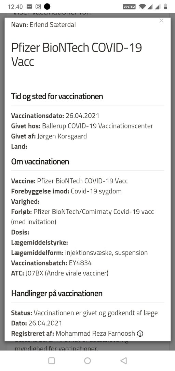Tap the Android back triangle button
175x371 pixels.
pos(123,361)
